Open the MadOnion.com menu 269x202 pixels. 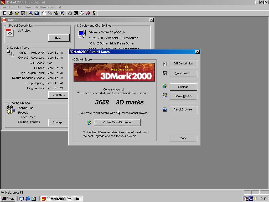click(x=44, y=7)
